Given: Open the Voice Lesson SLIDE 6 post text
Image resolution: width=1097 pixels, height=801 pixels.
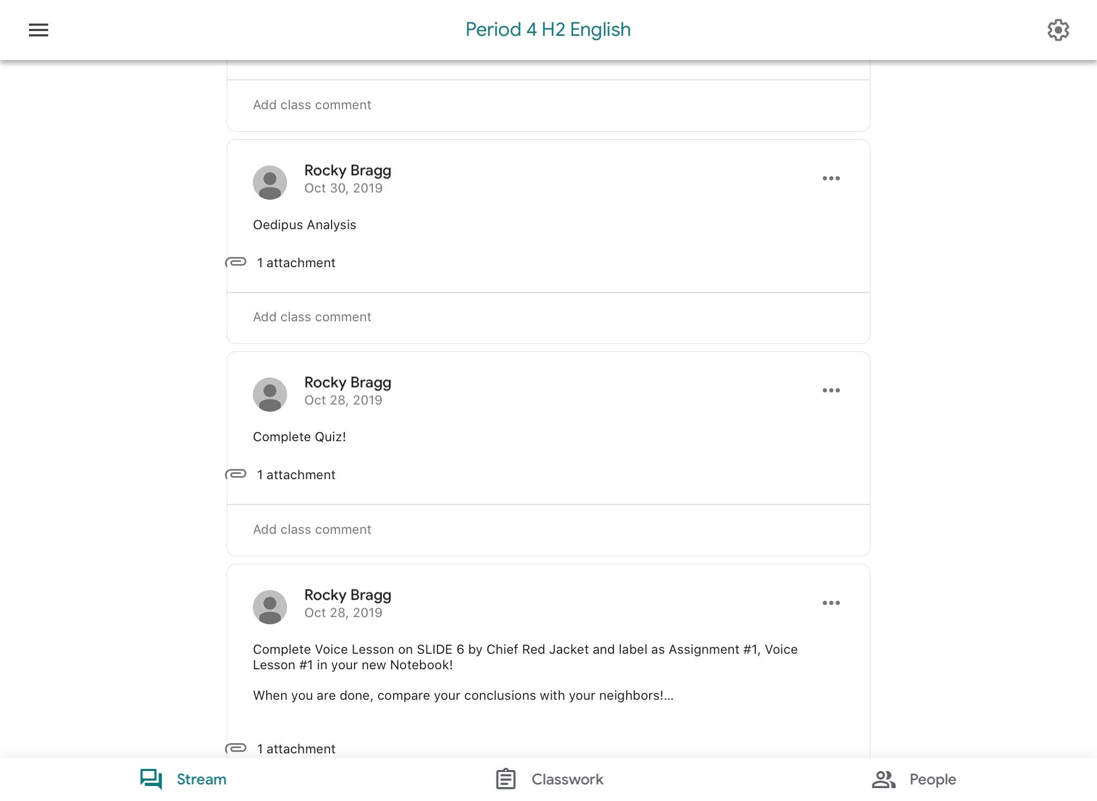Looking at the screenshot, I should 525,657.
